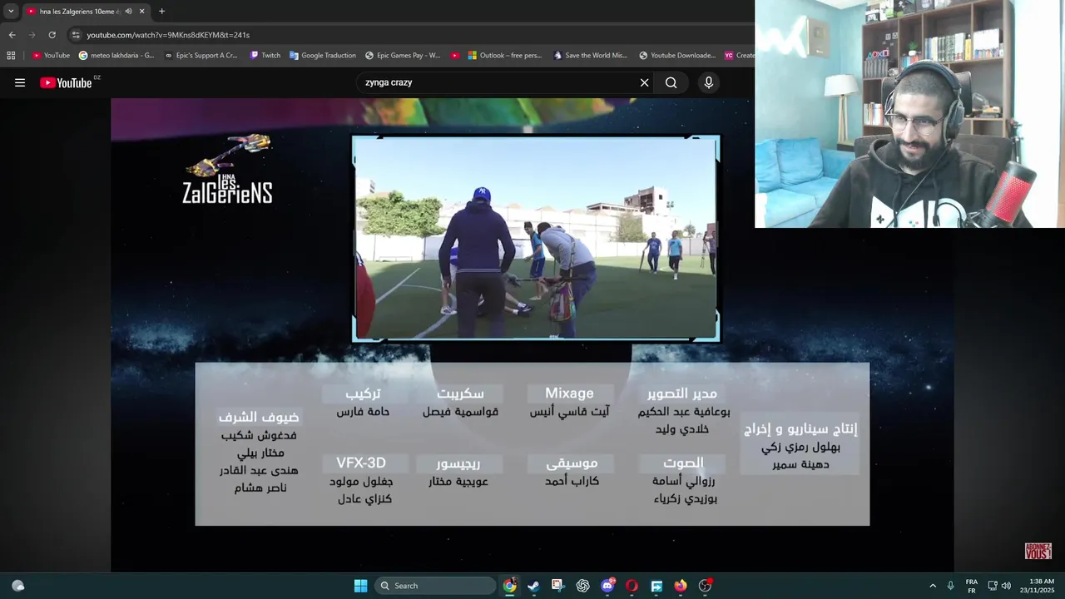Open the Chrome apps grid shortcut

pyautogui.click(x=11, y=56)
